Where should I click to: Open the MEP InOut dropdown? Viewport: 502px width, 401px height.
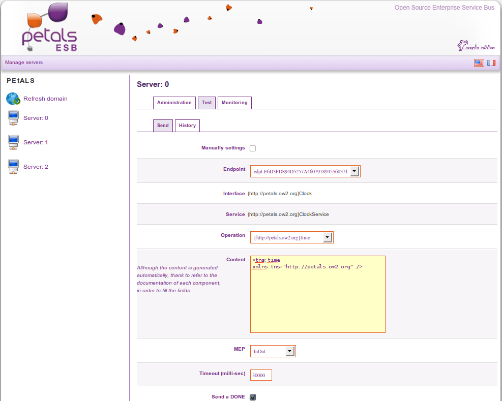tap(289, 351)
